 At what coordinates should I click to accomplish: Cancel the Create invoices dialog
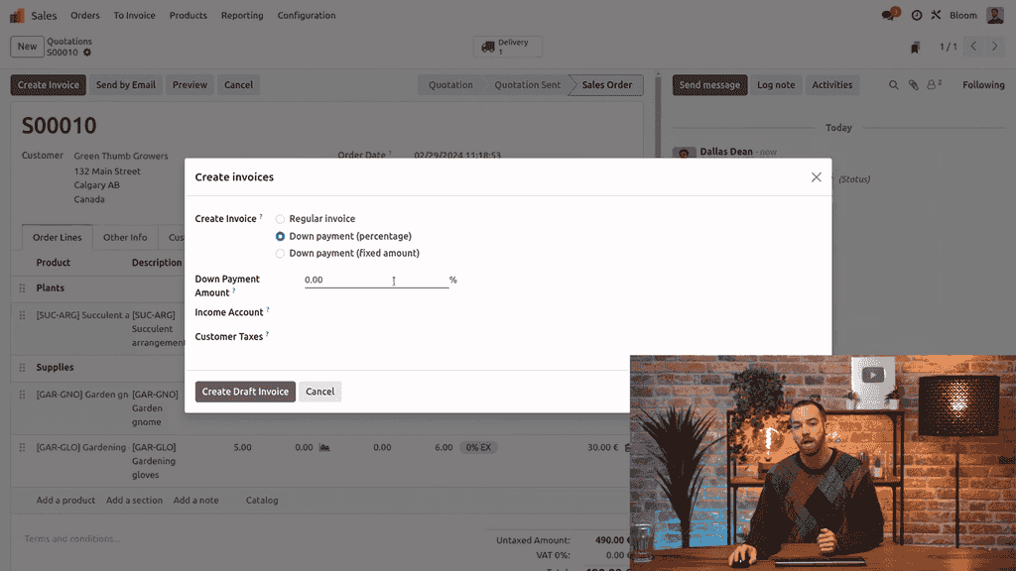(x=319, y=392)
